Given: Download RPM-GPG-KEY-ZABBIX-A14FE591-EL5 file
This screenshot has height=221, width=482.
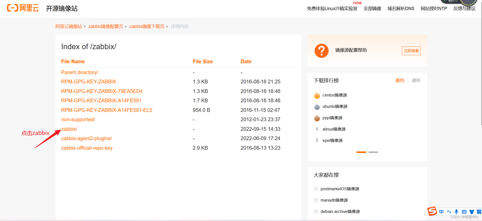Looking at the screenshot, I should pyautogui.click(x=107, y=110).
